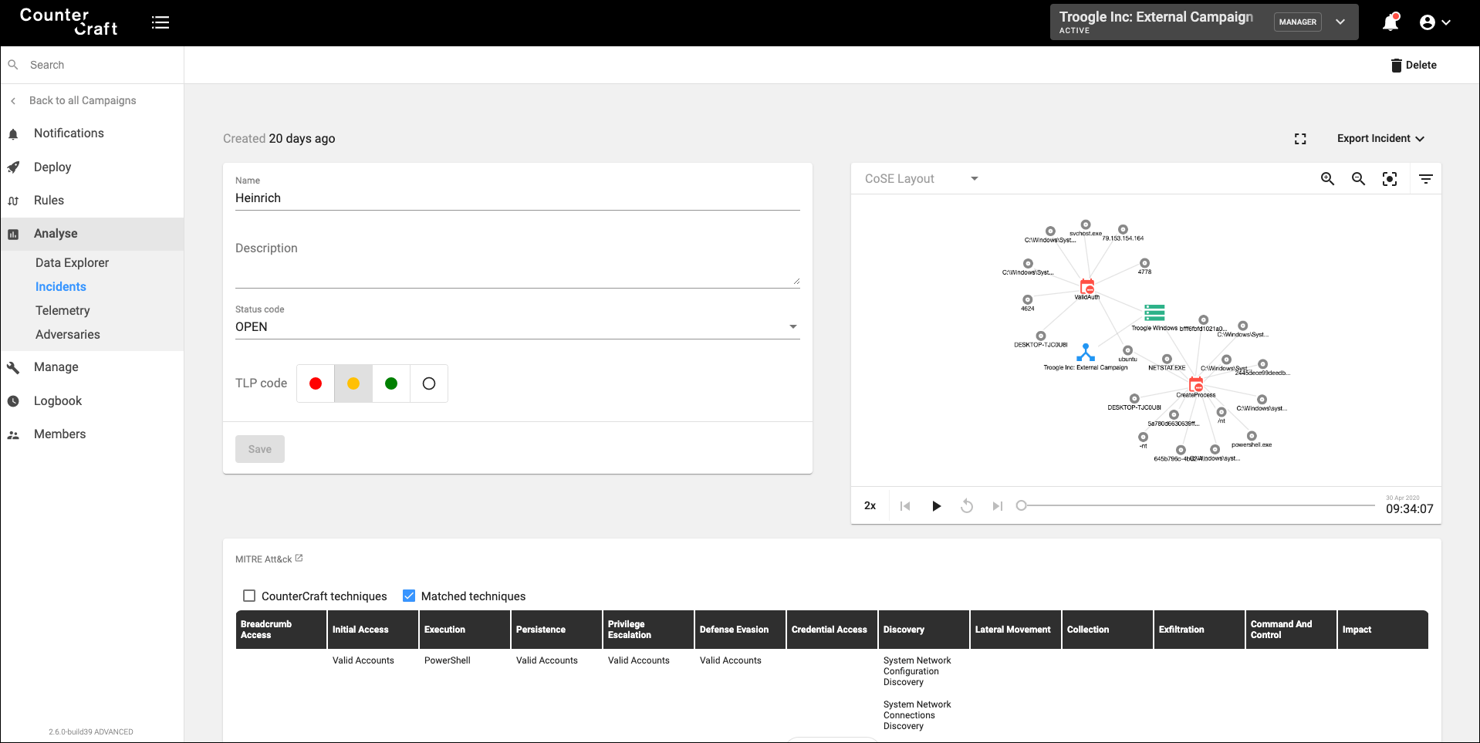Click the Description text area
The image size is (1480, 743).
click(517, 264)
